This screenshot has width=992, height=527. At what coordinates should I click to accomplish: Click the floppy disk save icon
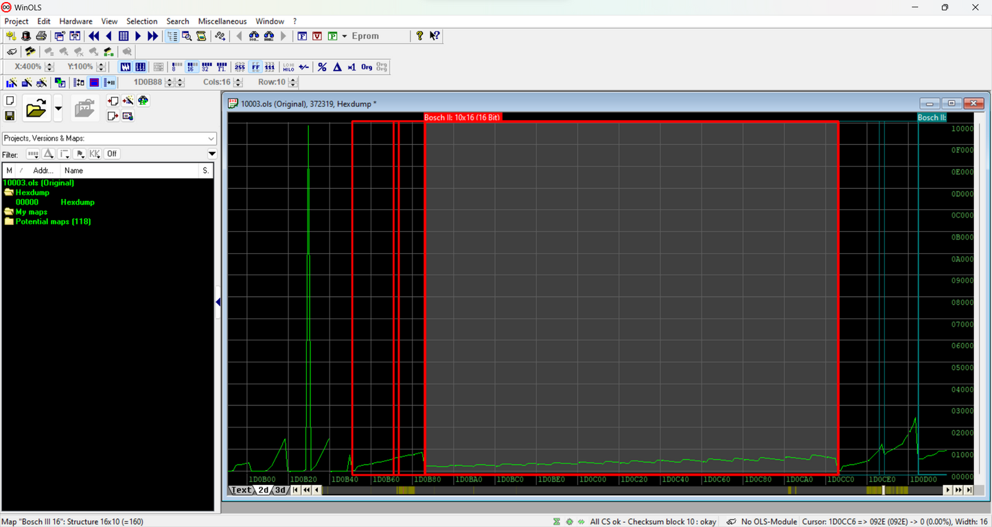10,116
